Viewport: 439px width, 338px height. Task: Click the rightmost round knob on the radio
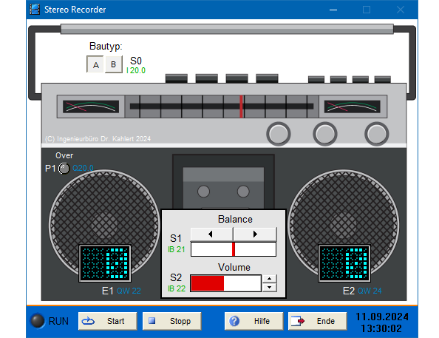click(377, 134)
